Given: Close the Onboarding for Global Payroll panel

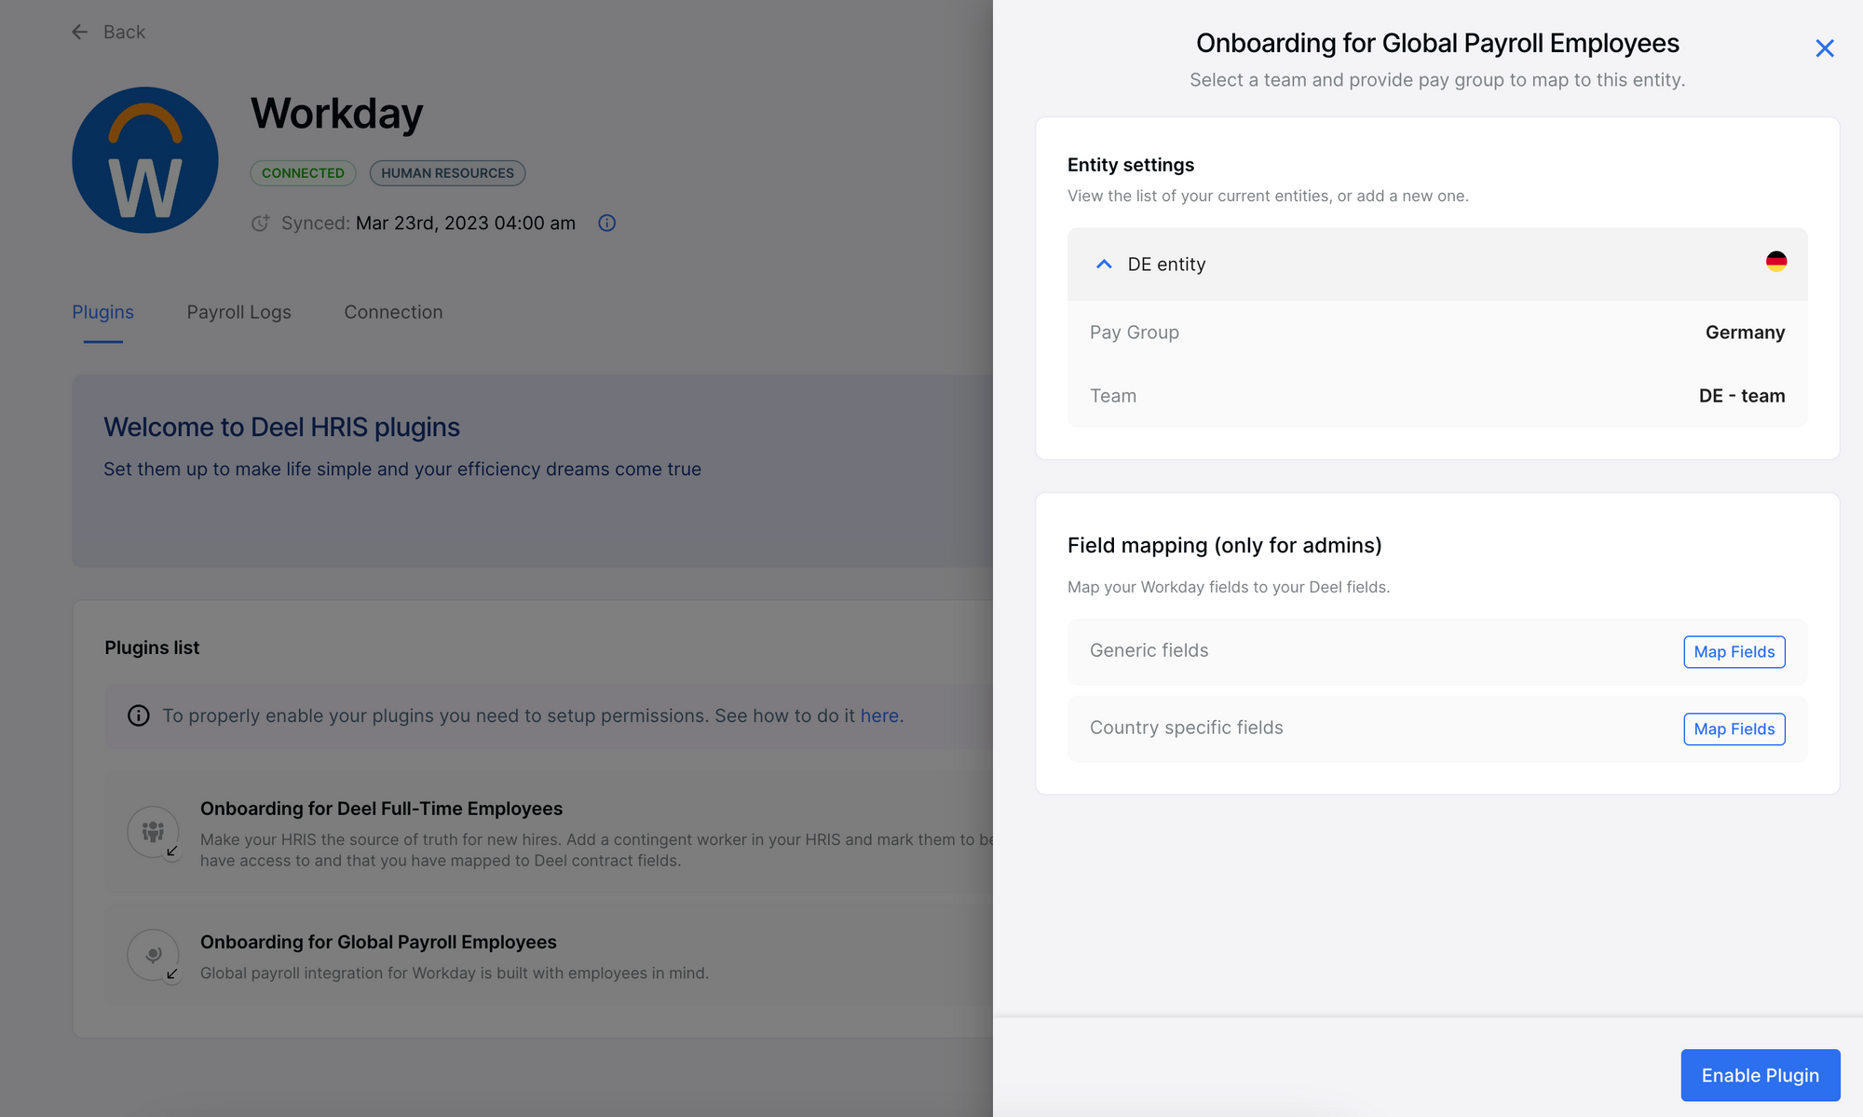Looking at the screenshot, I should [x=1825, y=48].
